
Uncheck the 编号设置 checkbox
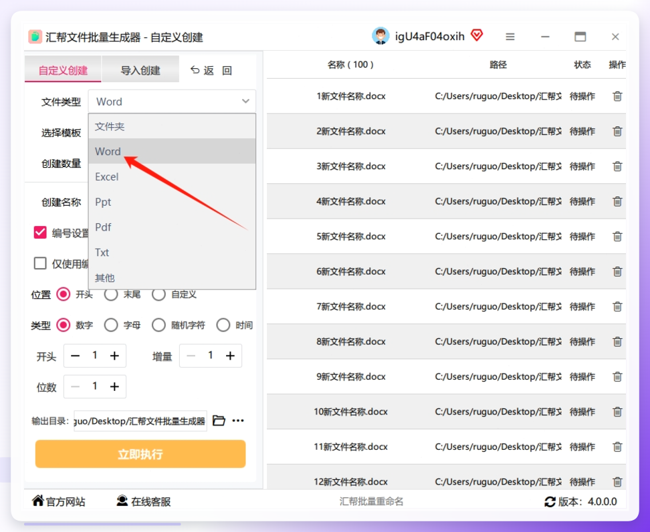click(x=40, y=233)
